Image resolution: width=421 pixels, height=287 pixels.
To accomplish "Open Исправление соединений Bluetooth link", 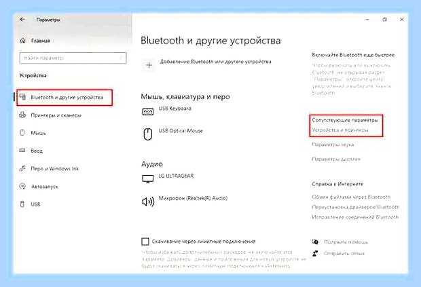I will pyautogui.click(x=355, y=217).
